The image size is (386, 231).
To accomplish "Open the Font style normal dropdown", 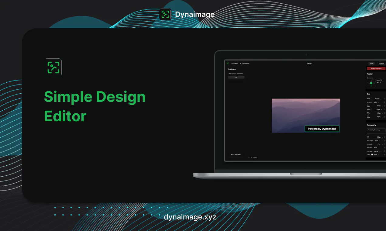I will 377,151.
